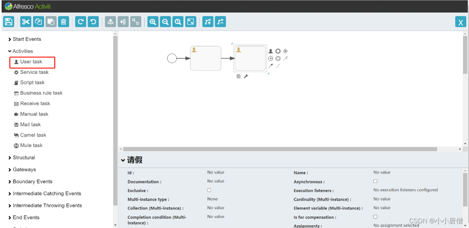The width and height of the screenshot is (469, 228).
Task: Delete the selected user task via trash icon
Action: (238, 76)
